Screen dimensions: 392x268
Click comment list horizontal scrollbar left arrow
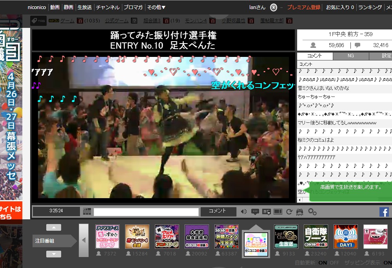click(299, 200)
